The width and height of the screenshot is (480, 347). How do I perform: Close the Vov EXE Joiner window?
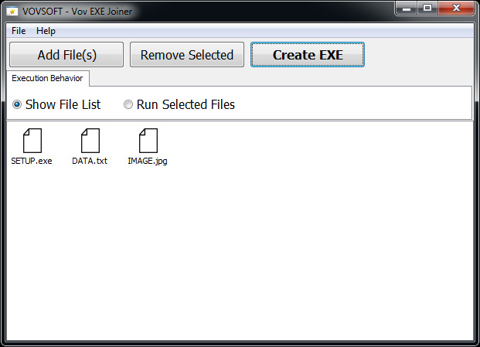[456, 9]
